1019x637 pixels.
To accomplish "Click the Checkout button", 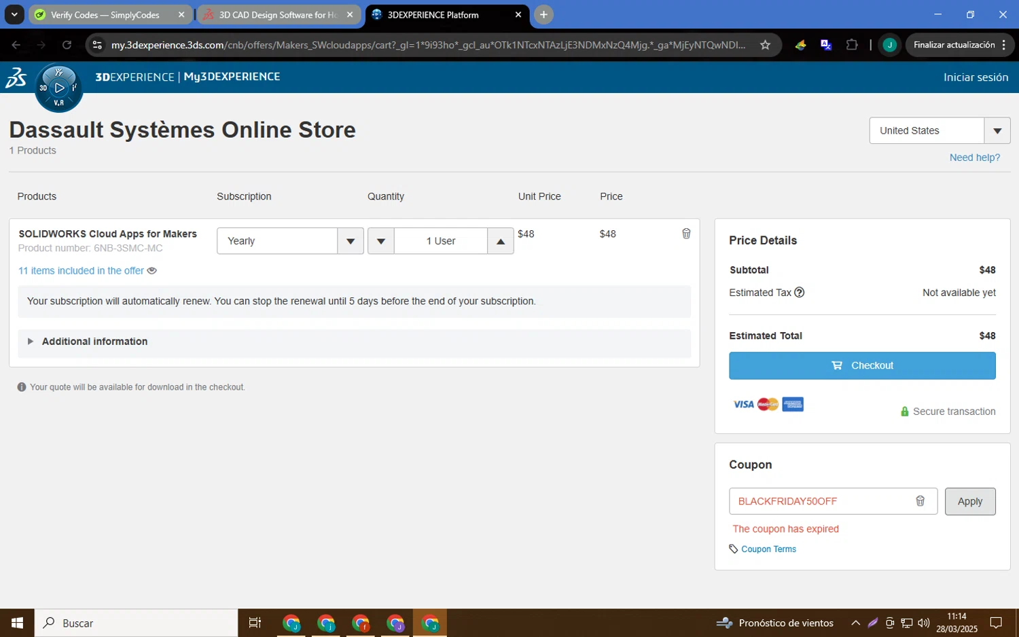I will tap(862, 365).
